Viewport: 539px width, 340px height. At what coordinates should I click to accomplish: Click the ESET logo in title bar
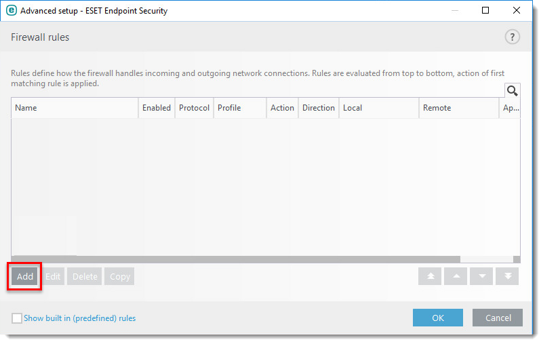pos(12,11)
